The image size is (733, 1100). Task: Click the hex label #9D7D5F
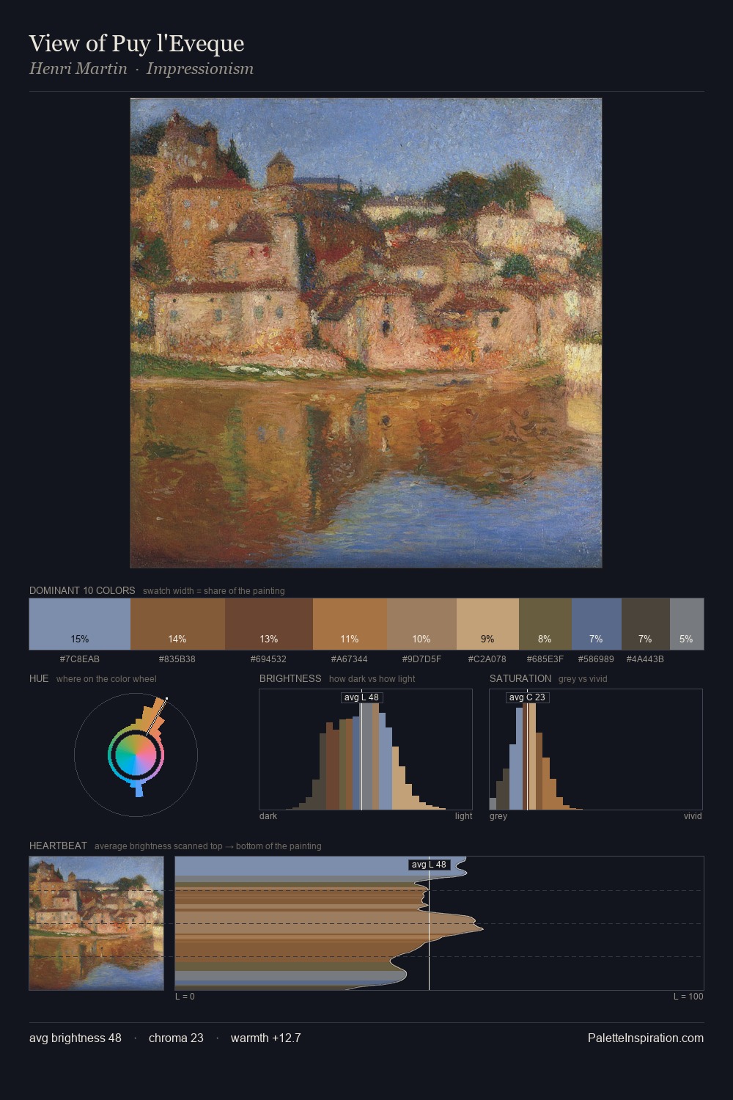click(x=421, y=659)
